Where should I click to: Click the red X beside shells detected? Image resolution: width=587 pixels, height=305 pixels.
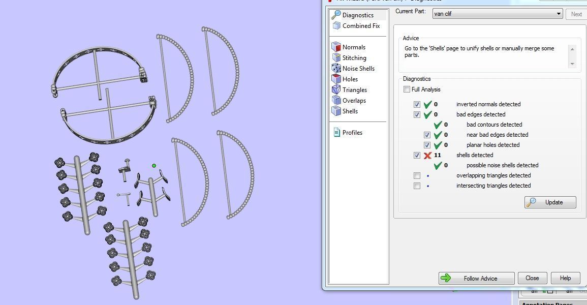[427, 156]
